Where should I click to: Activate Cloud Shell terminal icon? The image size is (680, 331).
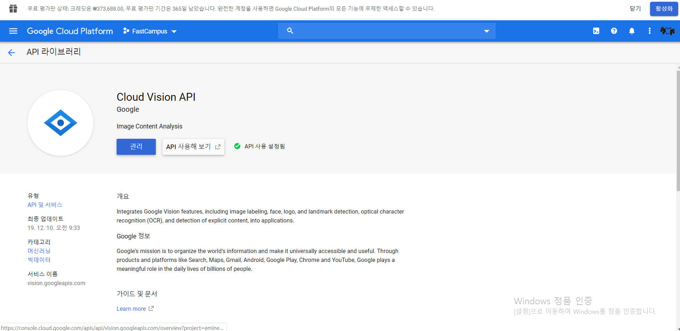point(596,31)
